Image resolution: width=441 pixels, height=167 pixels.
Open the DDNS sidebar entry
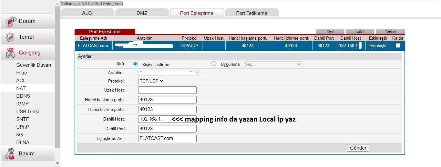click(x=23, y=96)
